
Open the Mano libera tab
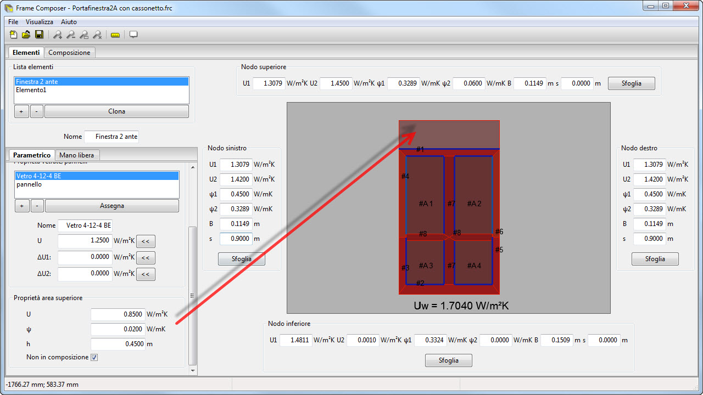pos(76,155)
